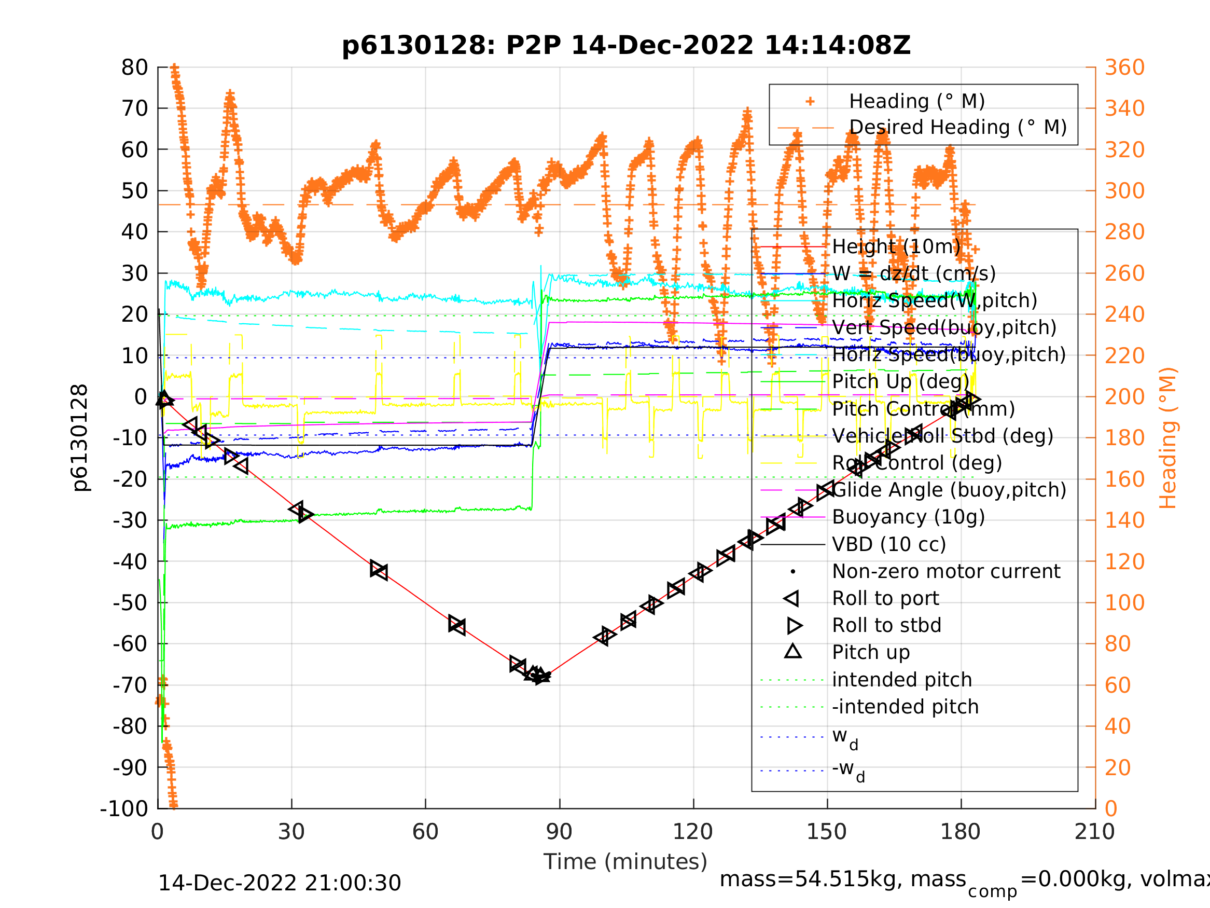
Task: Select the W = dz/dt (cm/s) legend label
Action: (914, 273)
